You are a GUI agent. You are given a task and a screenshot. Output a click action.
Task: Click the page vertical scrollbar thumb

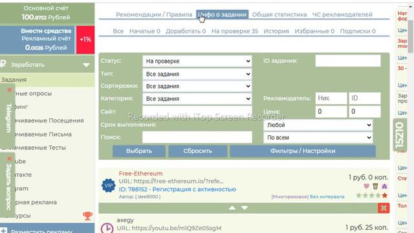click(411, 36)
